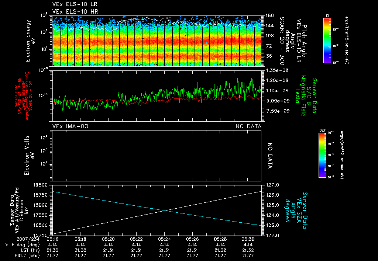Click the '127.0' SZA tick label
Screen dimensions: 378x261
(x=272, y=185)
